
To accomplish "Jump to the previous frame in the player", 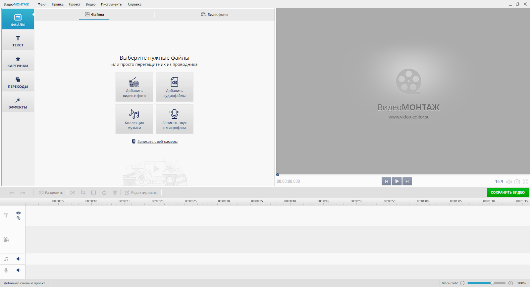I will pyautogui.click(x=386, y=181).
